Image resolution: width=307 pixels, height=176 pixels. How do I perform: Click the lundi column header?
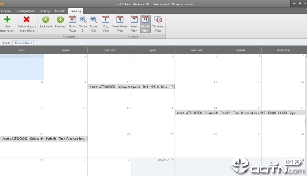click(x=22, y=50)
